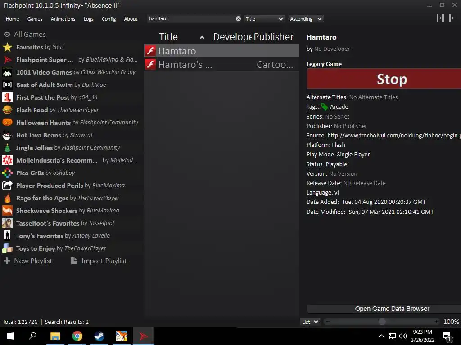Screen dimensions: 461x345
Task: Open Molleindustria's Recommendations playlist icon
Action: (x=7, y=160)
